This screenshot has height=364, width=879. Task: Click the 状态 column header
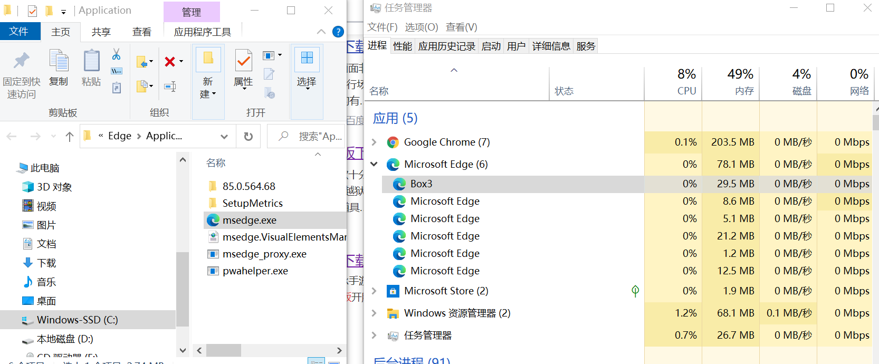click(x=597, y=83)
